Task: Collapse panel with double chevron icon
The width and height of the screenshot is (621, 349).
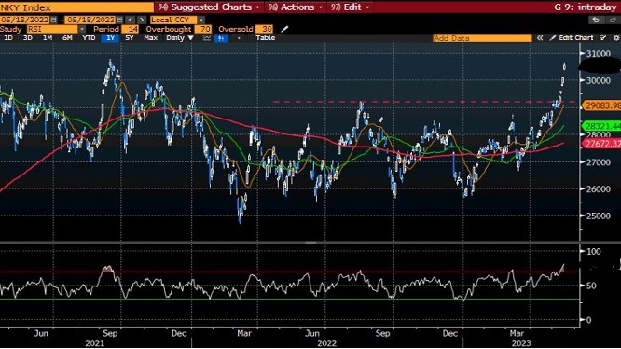Action: tap(540, 38)
